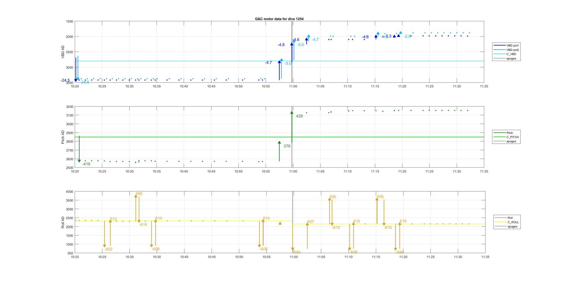This screenshot has height=284, width=575.
Task: Click the '429' pitch move label
Action: pyautogui.click(x=299, y=116)
